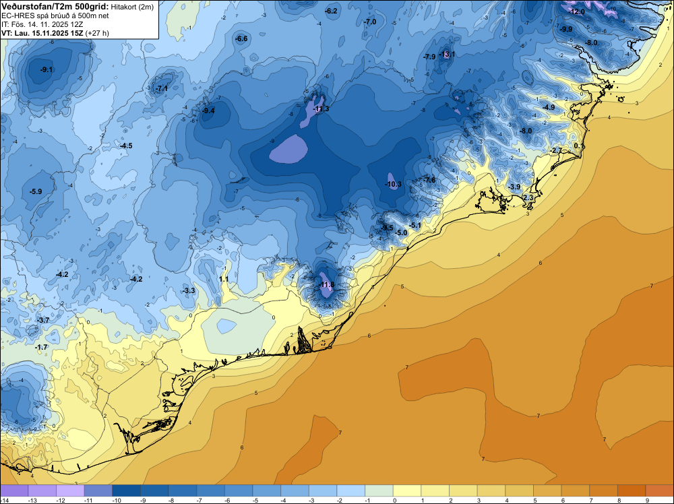The width and height of the screenshot is (674, 504).
Task: Click the 2.3 temperature label
Action: [528, 197]
